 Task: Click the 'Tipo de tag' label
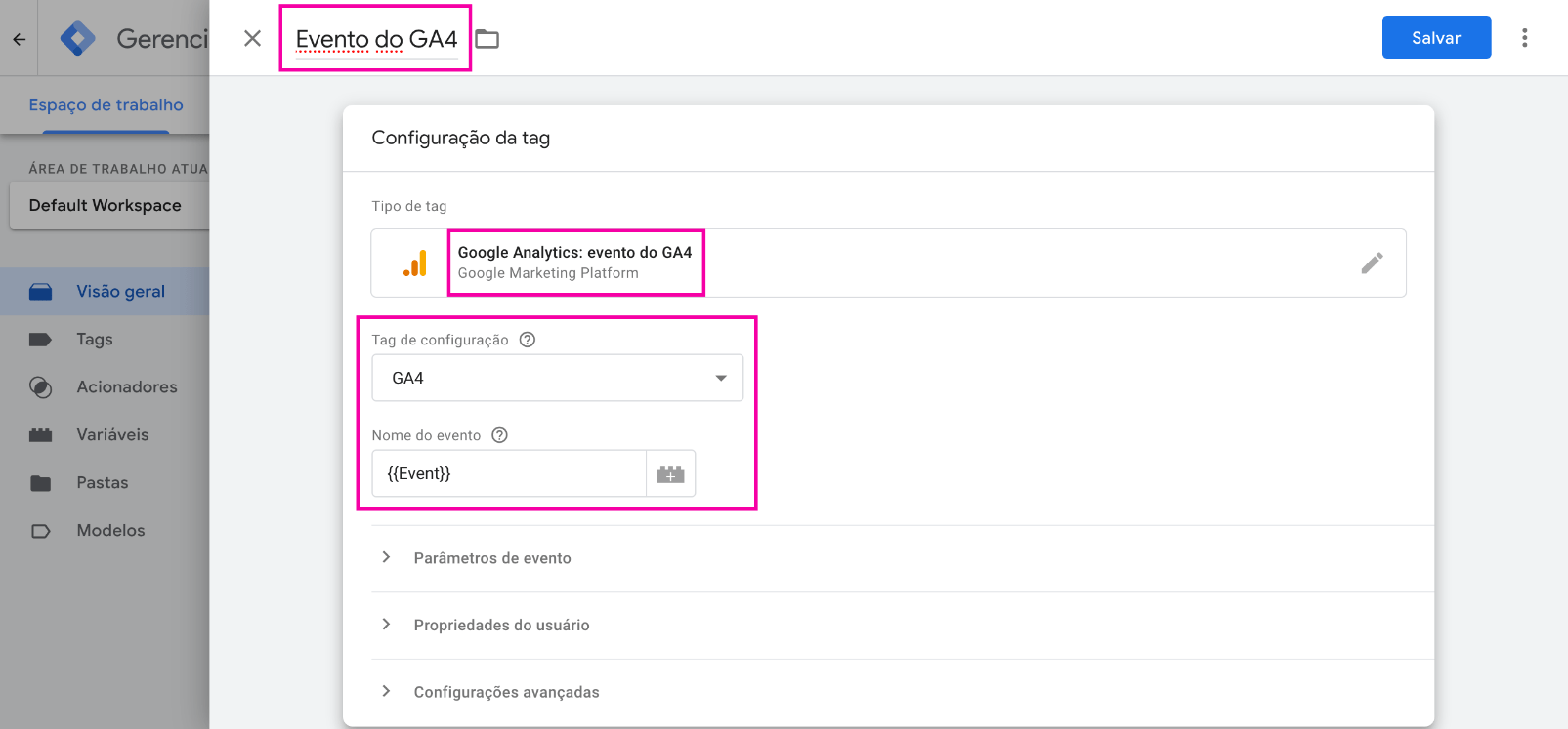pos(409,206)
